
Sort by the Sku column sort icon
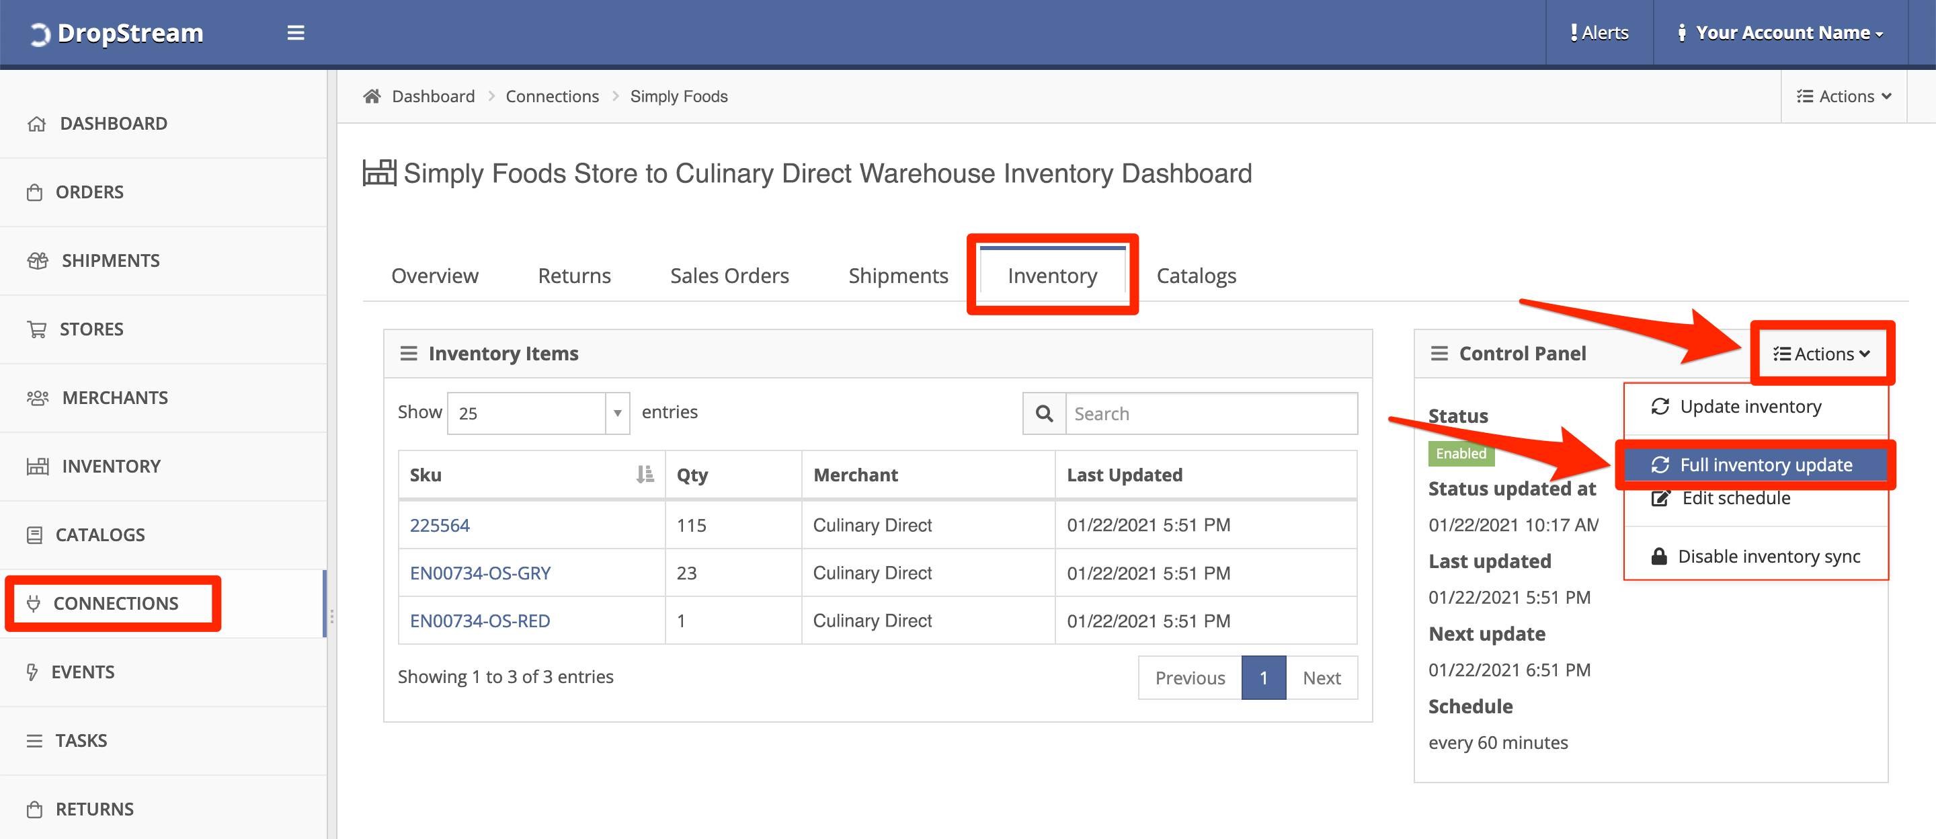[645, 475]
